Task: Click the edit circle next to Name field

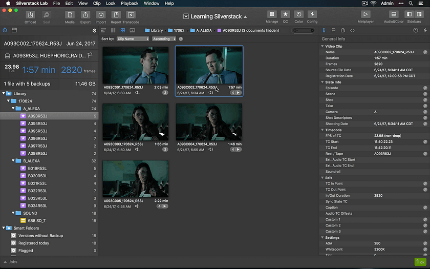Action: coord(425,52)
